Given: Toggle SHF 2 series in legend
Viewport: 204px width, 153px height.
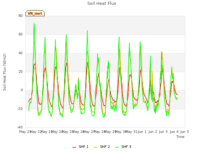Looking at the screenshot, I should coord(102,147).
